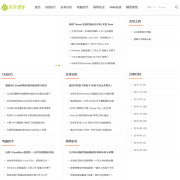
Task: Open the 电脑技术 nav menu
Action: coord(82,7)
